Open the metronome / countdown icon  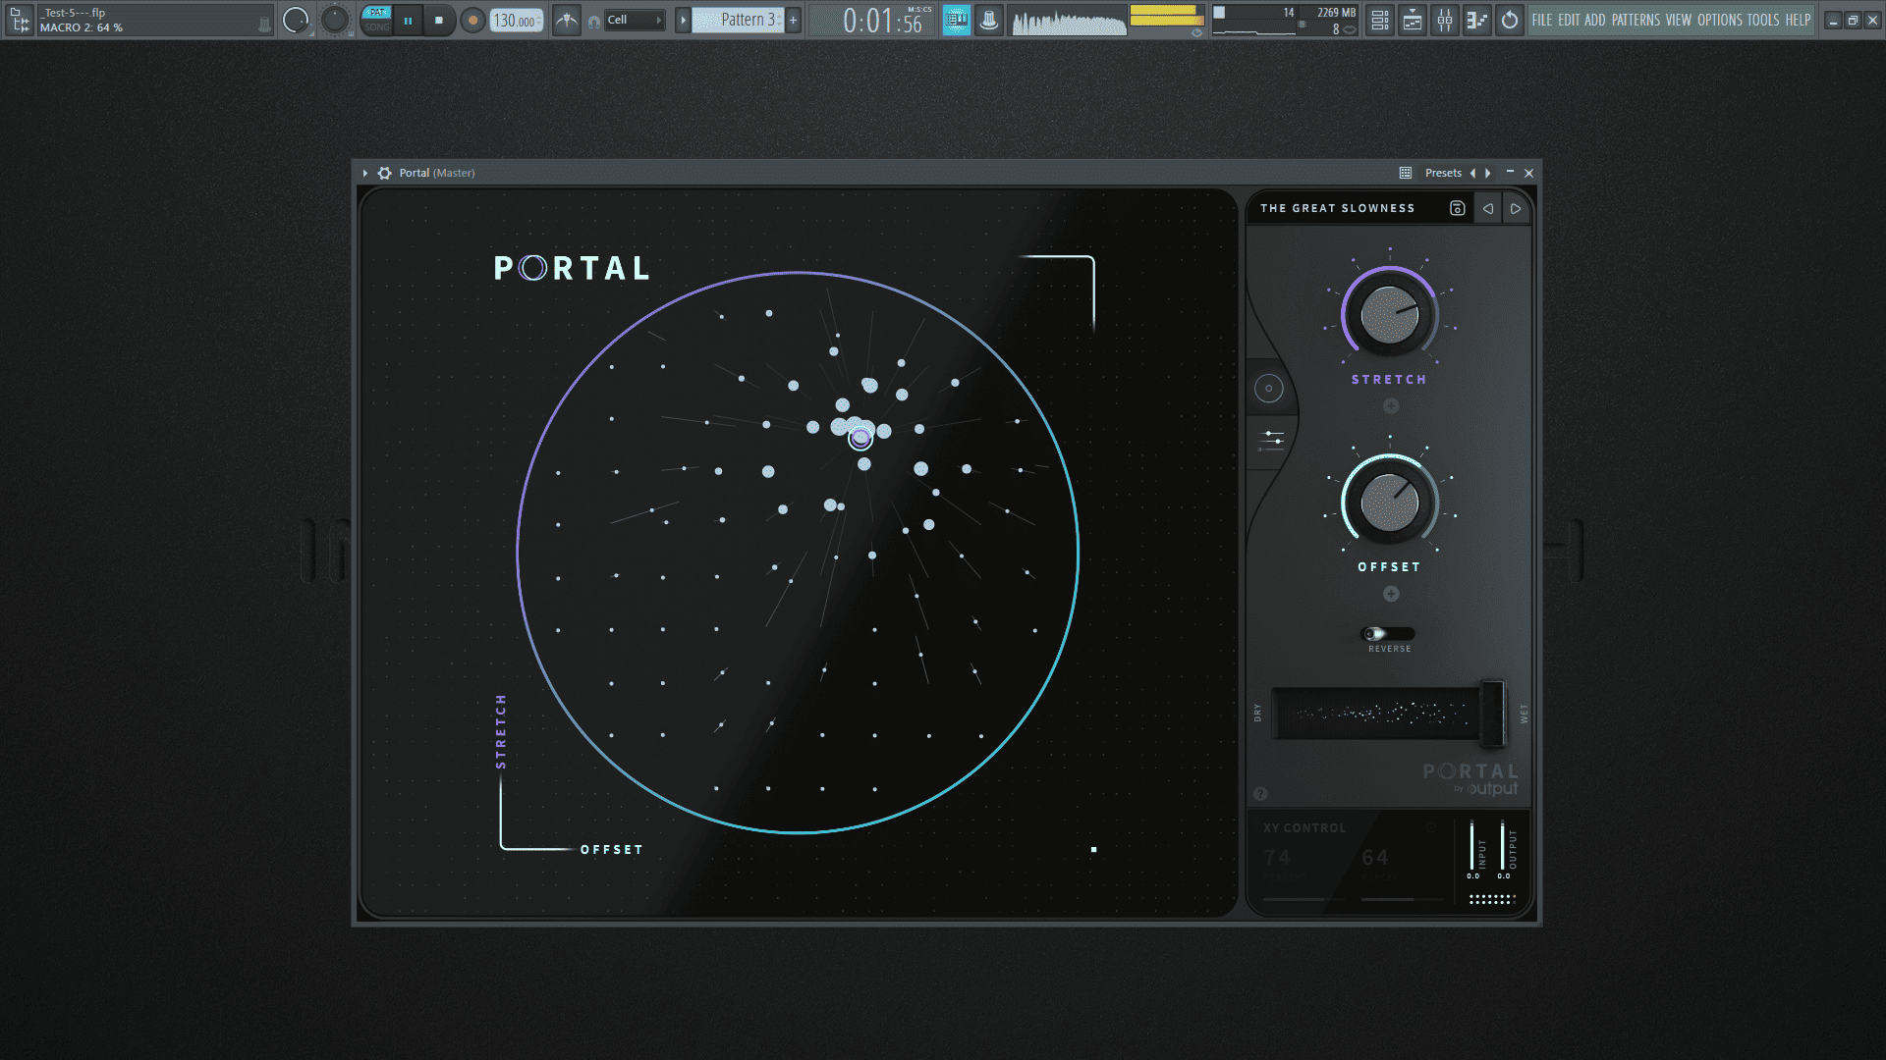[567, 20]
